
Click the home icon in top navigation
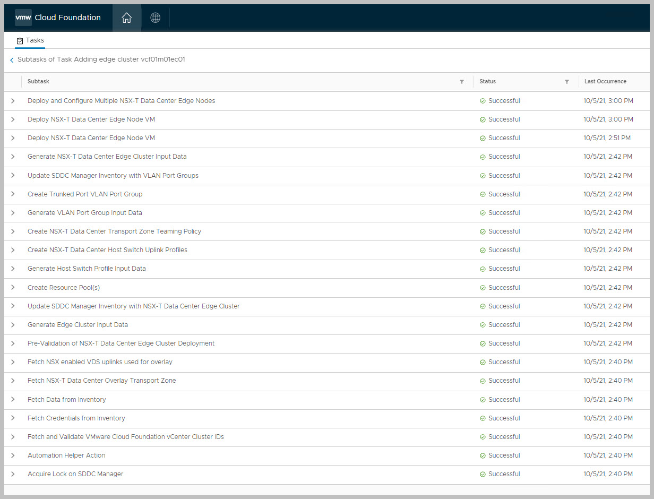pyautogui.click(x=126, y=18)
